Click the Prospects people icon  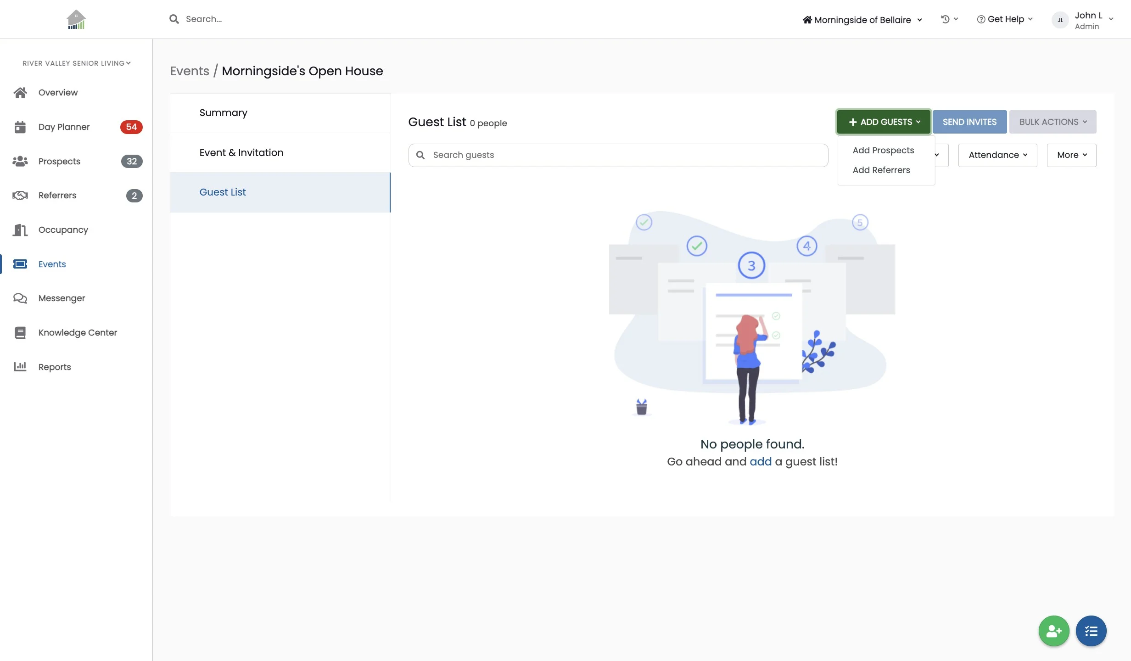pos(20,162)
